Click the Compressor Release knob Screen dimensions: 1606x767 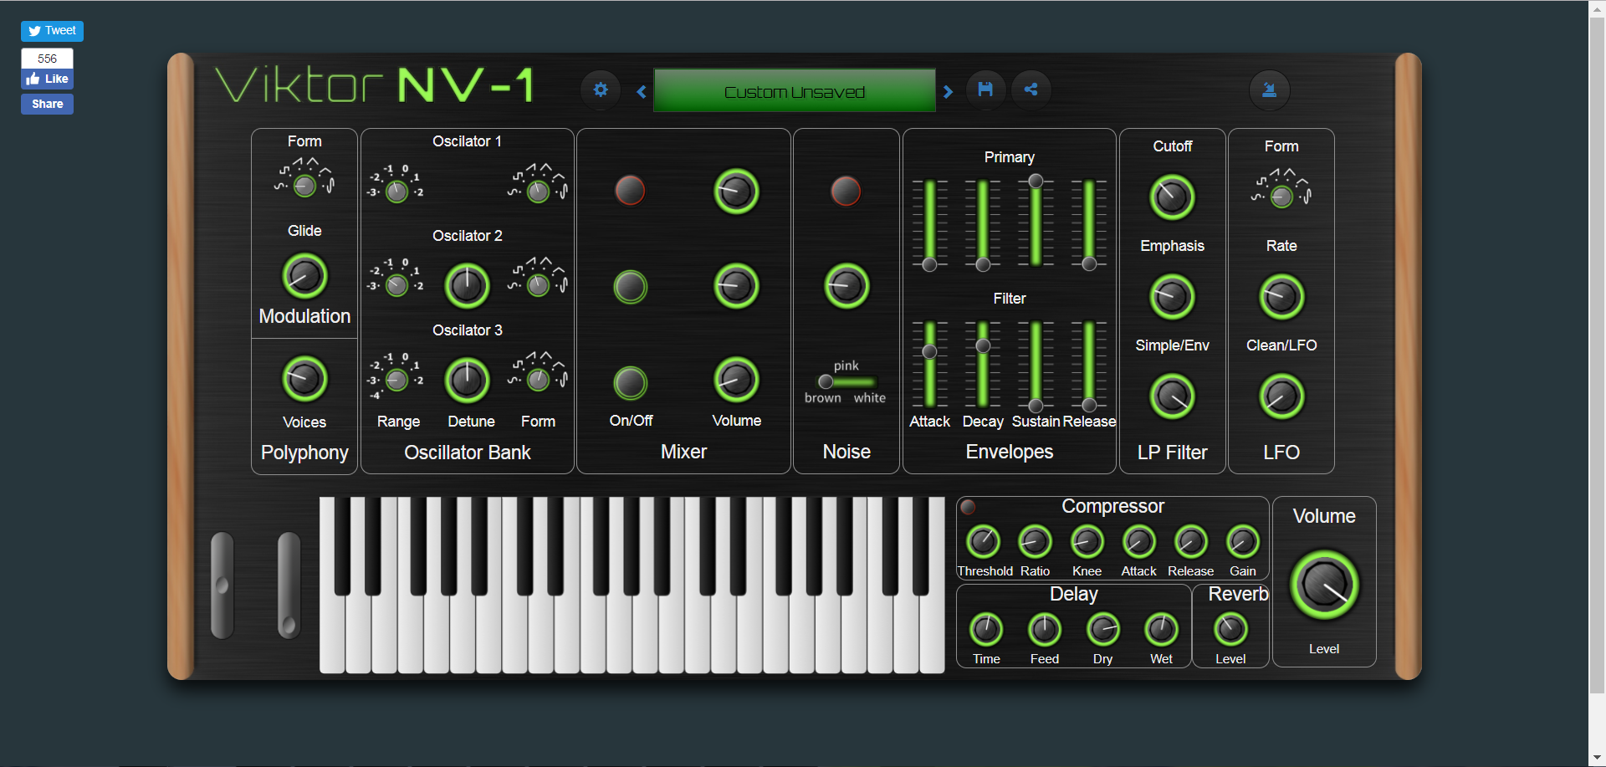pos(1191,542)
